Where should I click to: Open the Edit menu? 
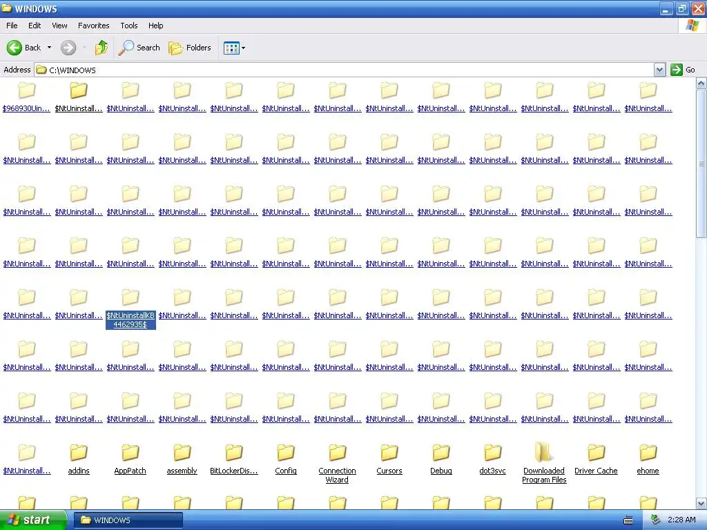click(x=35, y=26)
